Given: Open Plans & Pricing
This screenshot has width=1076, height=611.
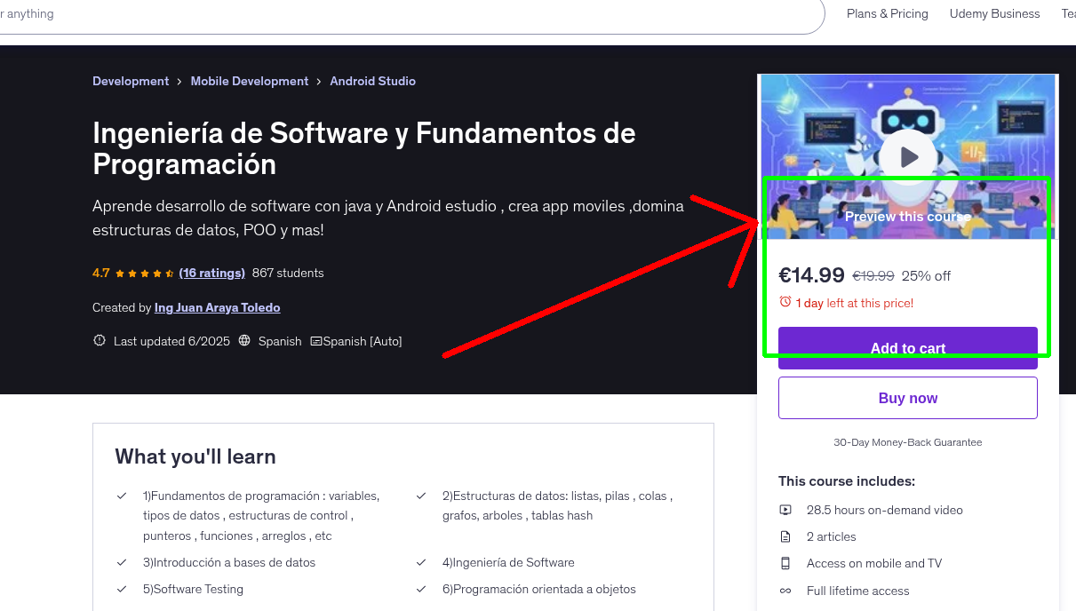Looking at the screenshot, I should [x=887, y=13].
